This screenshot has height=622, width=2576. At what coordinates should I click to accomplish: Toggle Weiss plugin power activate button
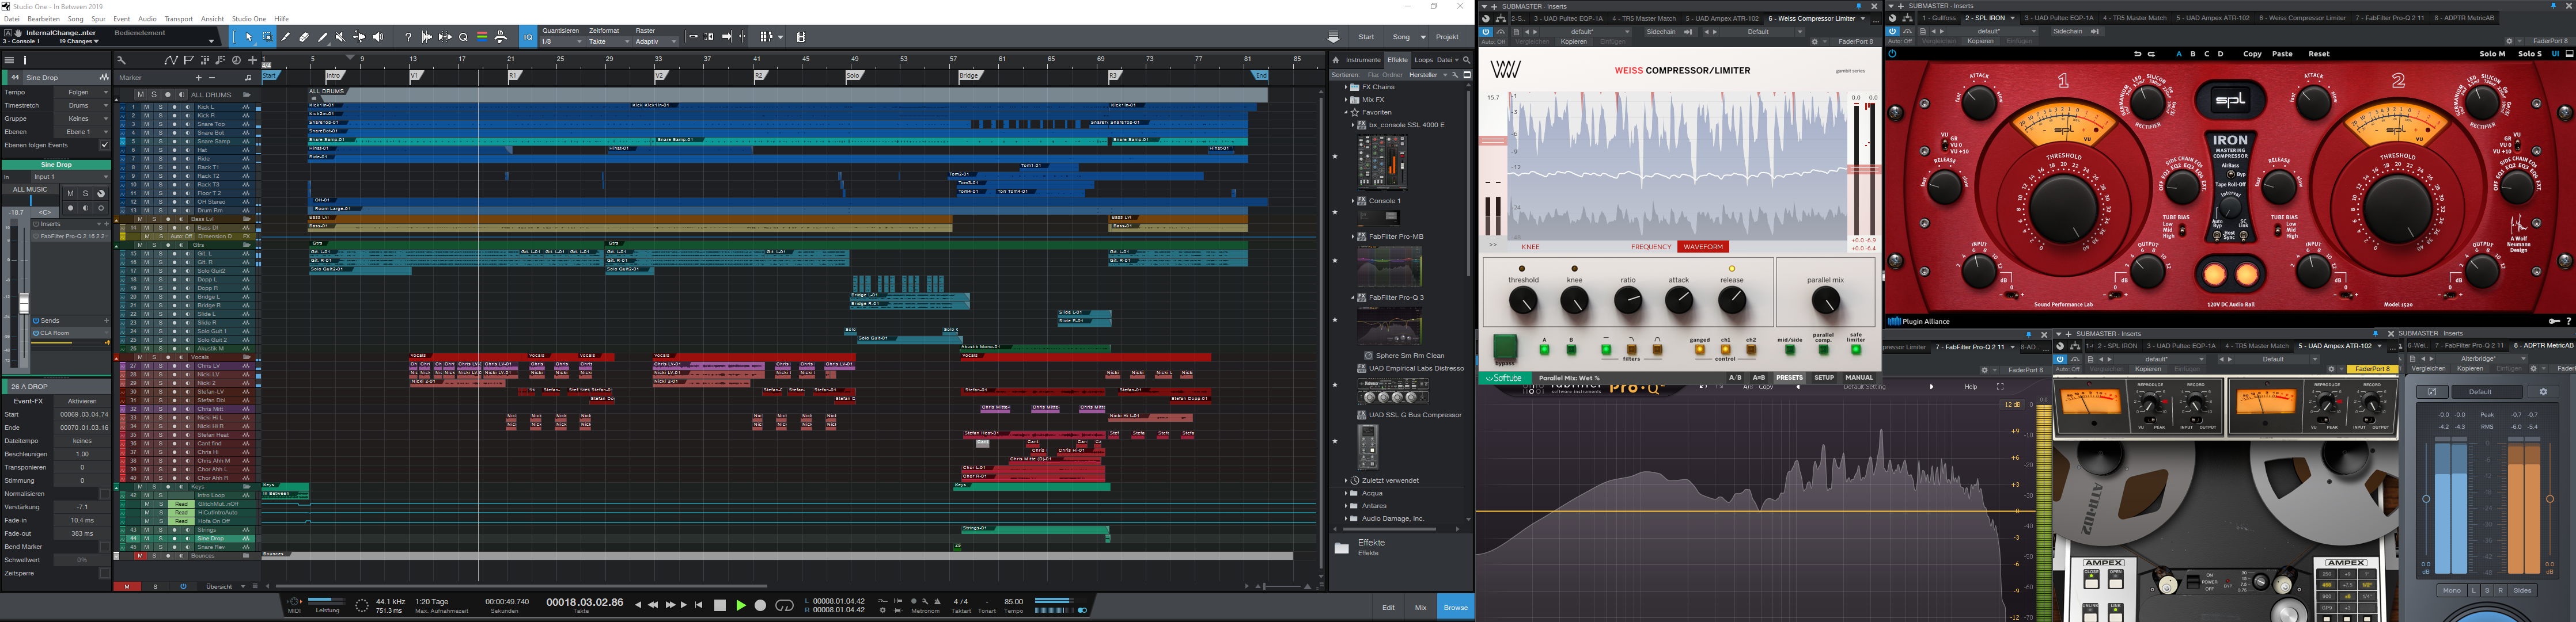(x=1486, y=32)
